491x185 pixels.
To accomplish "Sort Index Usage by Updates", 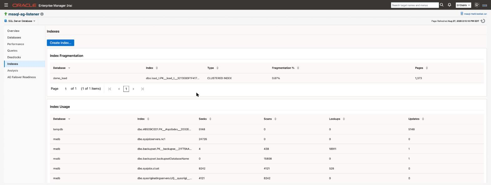I will coord(423,119).
